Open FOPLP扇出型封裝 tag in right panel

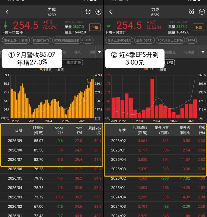tap(170, 40)
